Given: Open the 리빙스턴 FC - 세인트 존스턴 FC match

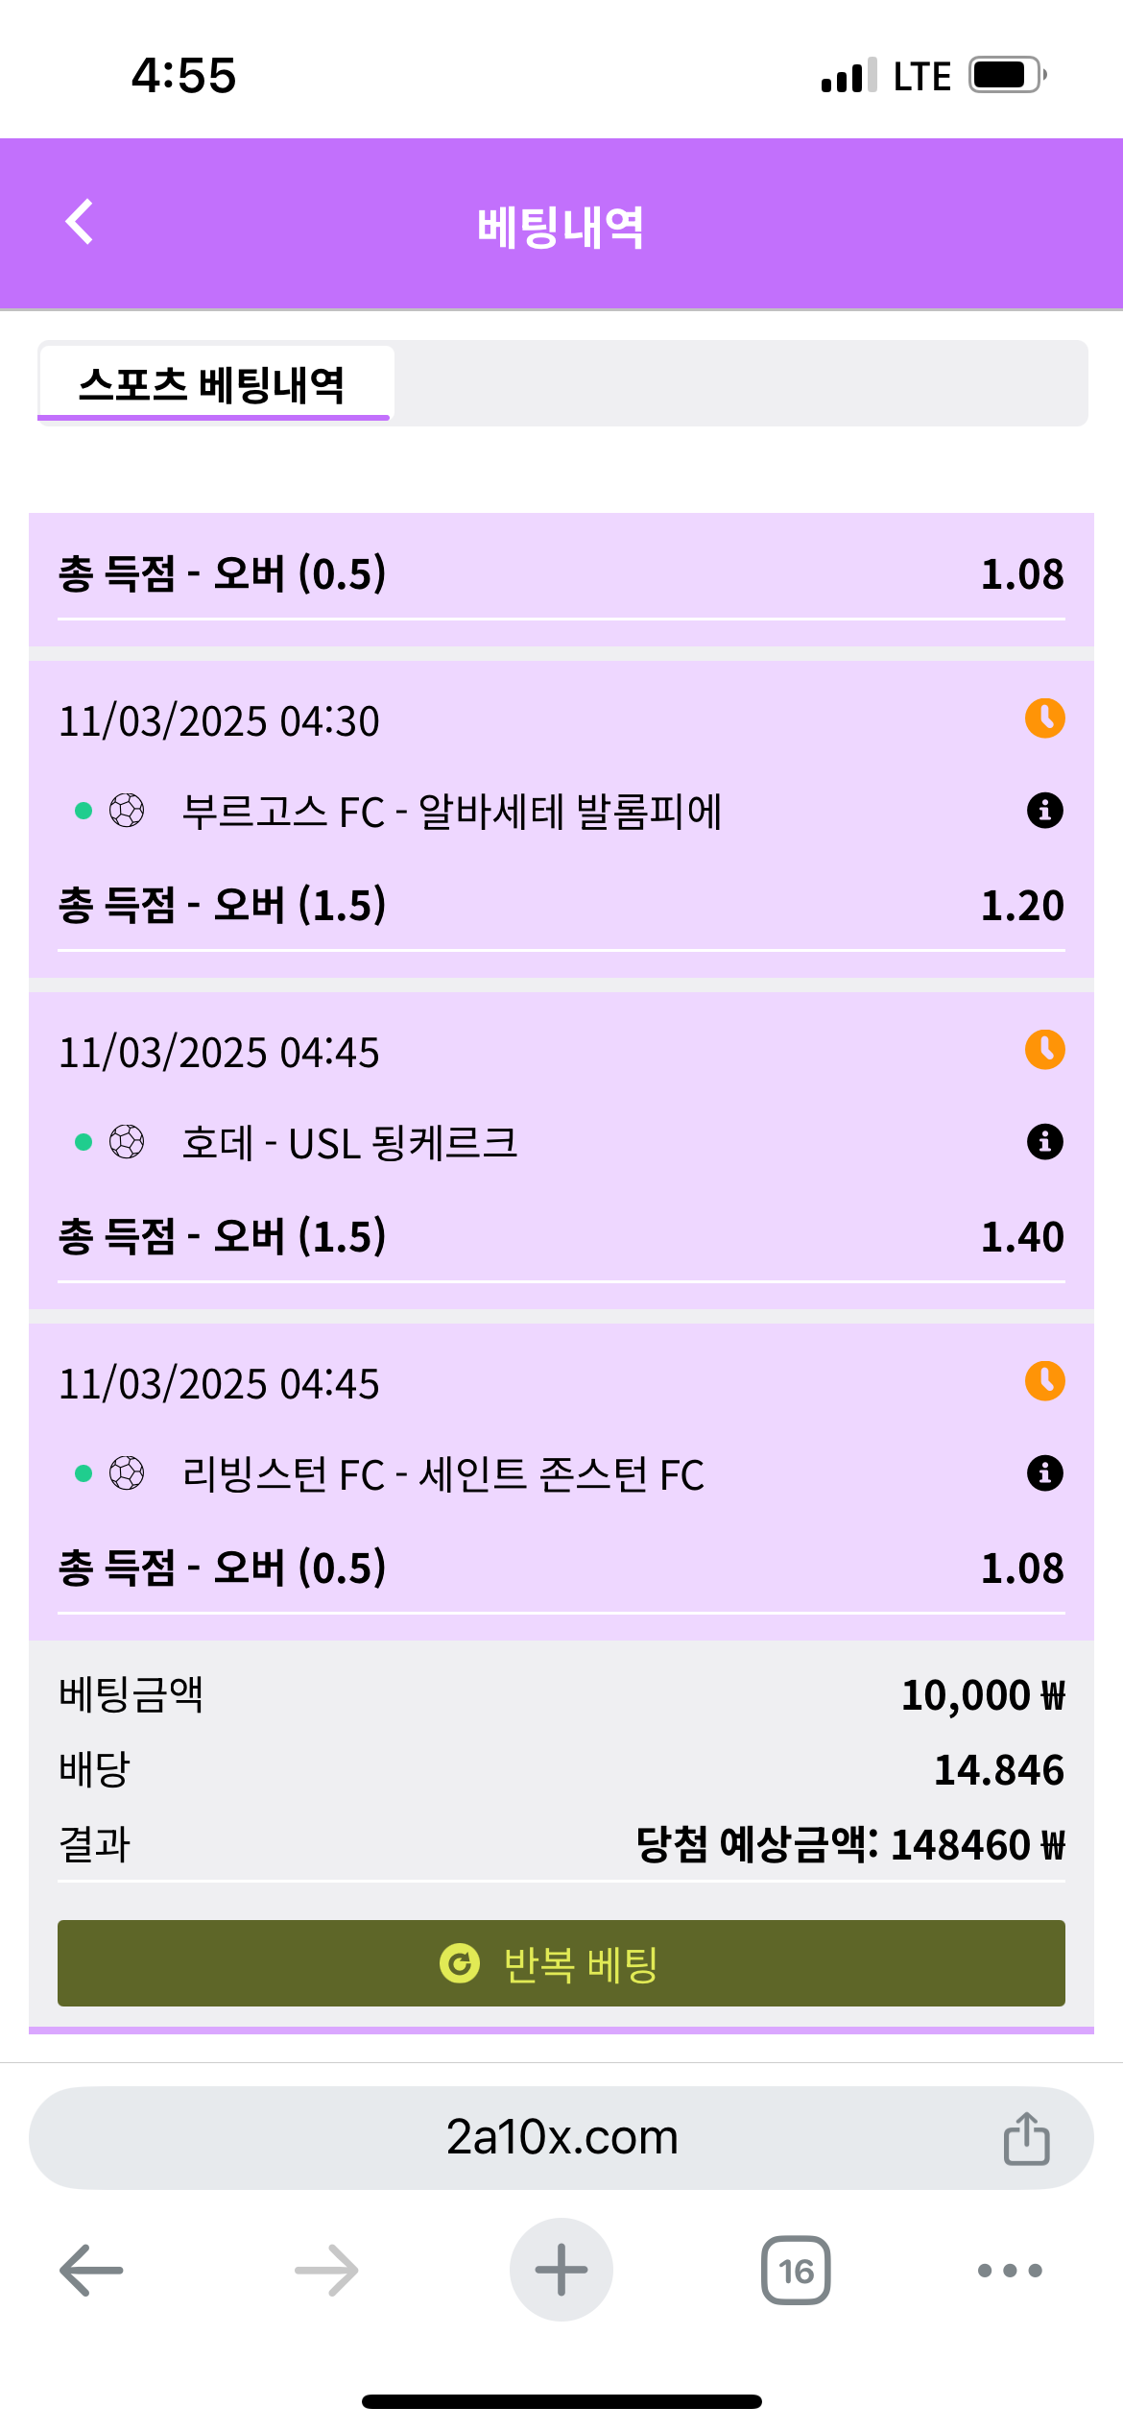Looking at the screenshot, I should (442, 1475).
